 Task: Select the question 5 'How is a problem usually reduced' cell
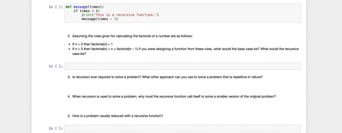[x=115, y=116]
